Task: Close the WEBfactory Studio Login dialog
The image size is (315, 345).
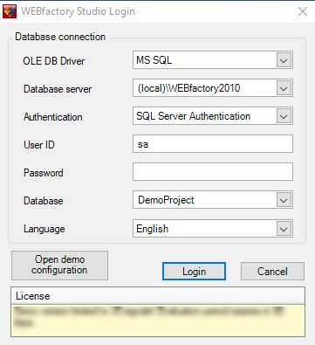Action: coord(303,11)
